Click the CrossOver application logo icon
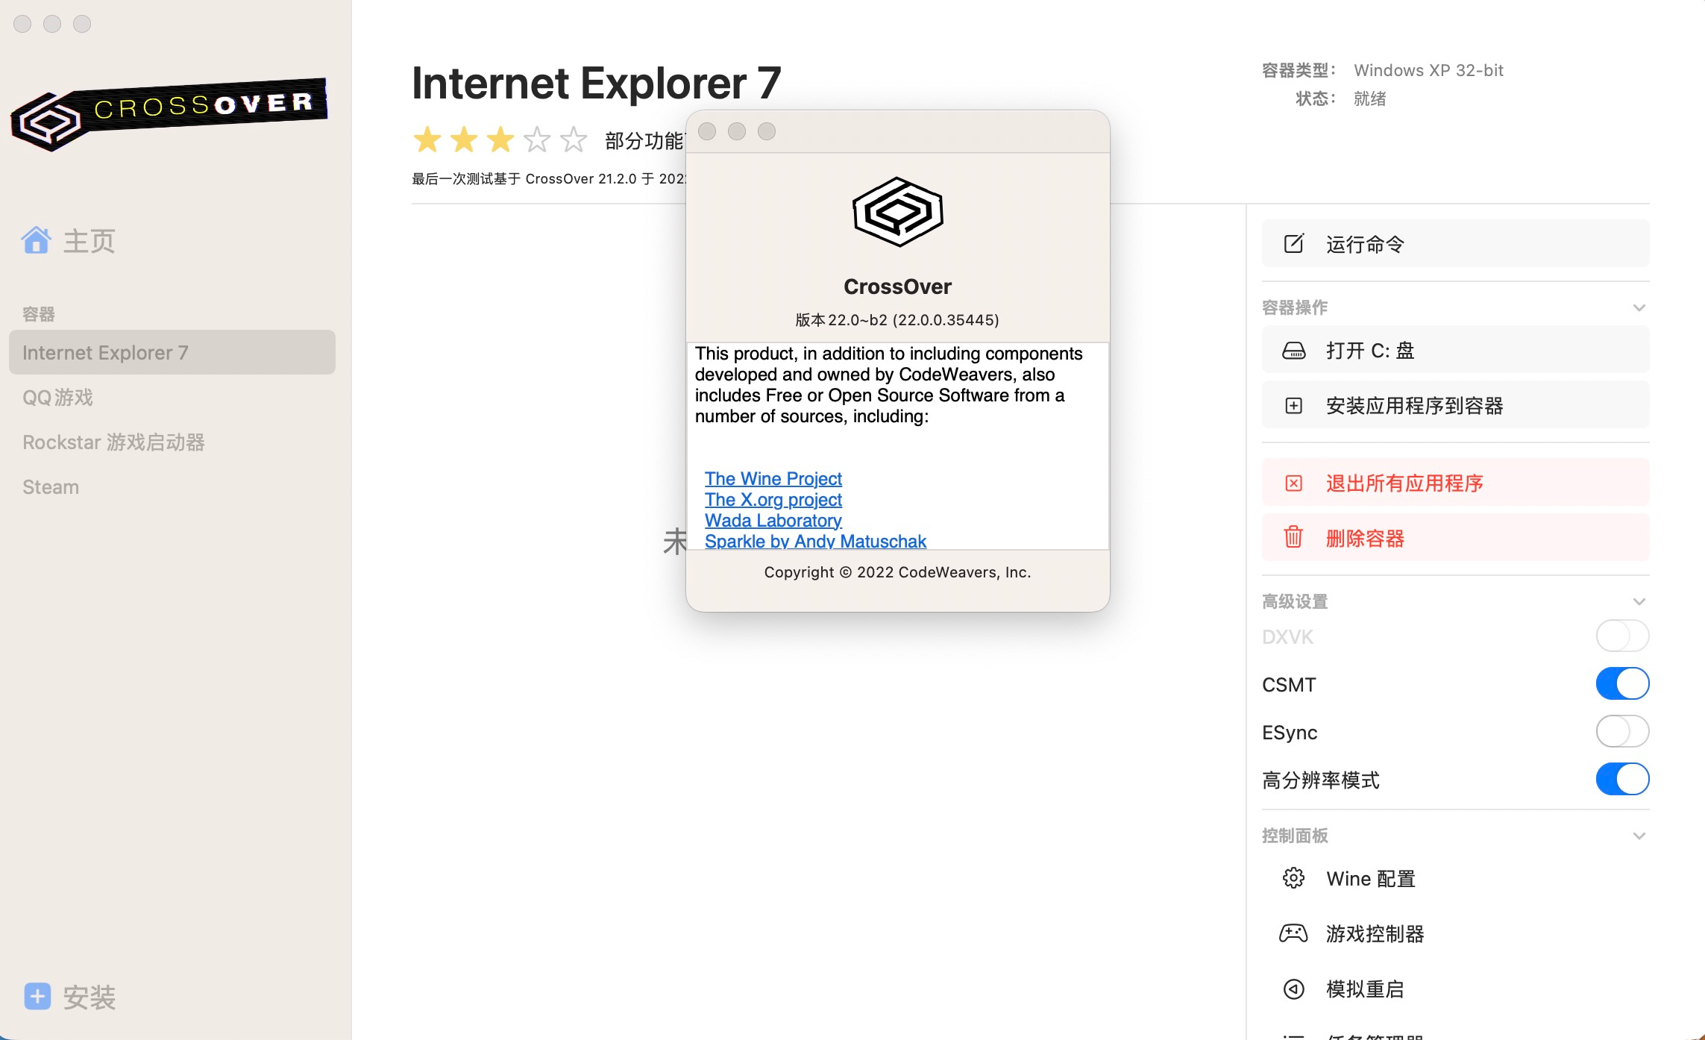This screenshot has width=1705, height=1040. point(897,210)
